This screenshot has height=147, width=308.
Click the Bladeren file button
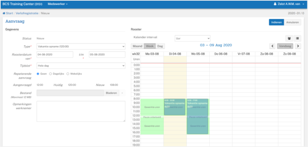111,93
